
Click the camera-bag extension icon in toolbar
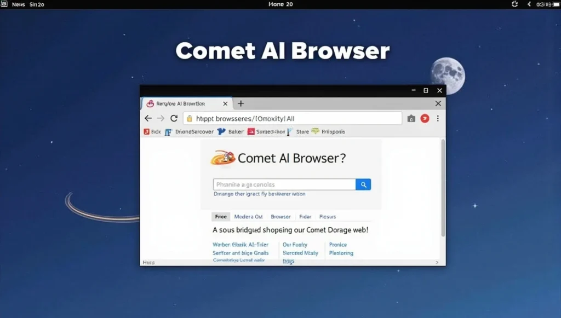(x=411, y=118)
